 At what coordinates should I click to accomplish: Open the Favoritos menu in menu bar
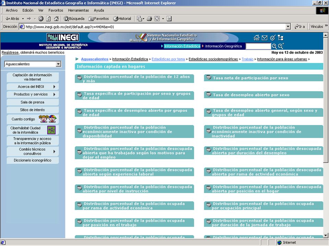56,10
